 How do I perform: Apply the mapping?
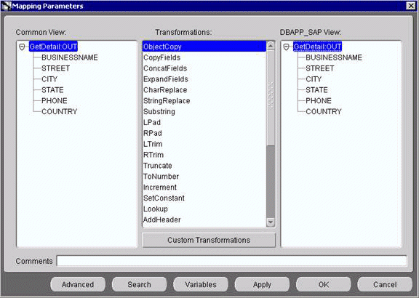click(x=262, y=284)
